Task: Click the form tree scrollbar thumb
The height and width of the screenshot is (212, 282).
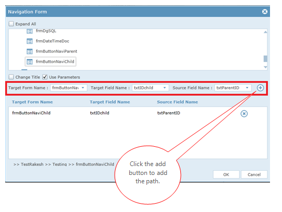Action: [265, 58]
